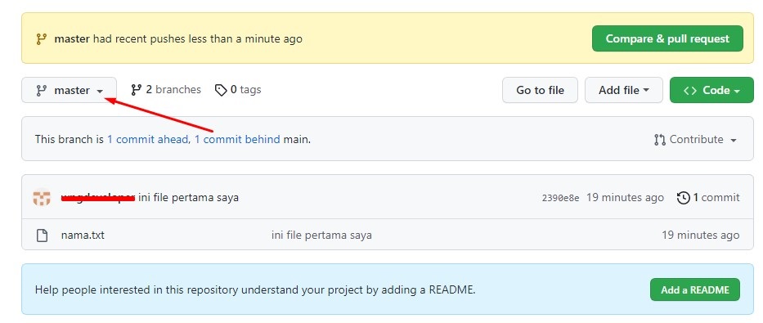Image resolution: width=763 pixels, height=323 pixels.
Task: Click the '19 minutes ago' text in nama.txt row
Action: [x=700, y=236]
